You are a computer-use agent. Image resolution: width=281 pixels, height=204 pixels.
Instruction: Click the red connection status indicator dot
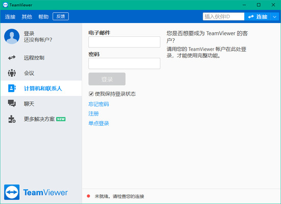click(88, 196)
